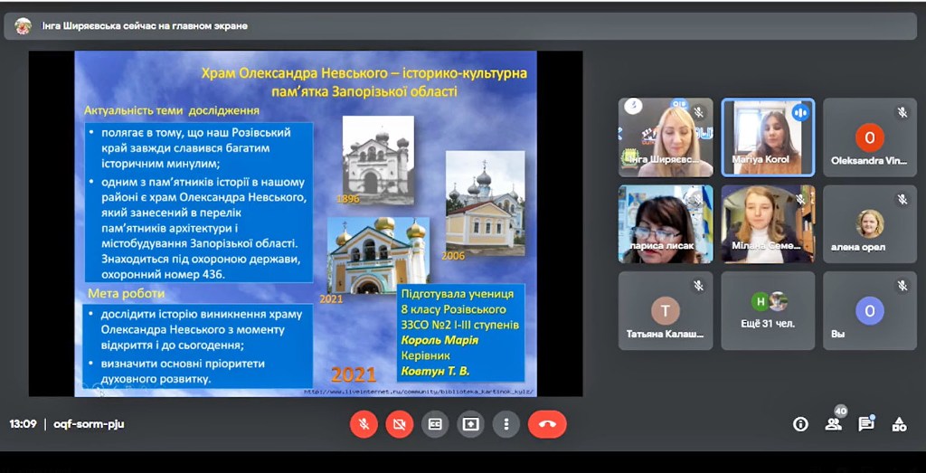Click the Oleksandra Vin... participant tile

869,137
